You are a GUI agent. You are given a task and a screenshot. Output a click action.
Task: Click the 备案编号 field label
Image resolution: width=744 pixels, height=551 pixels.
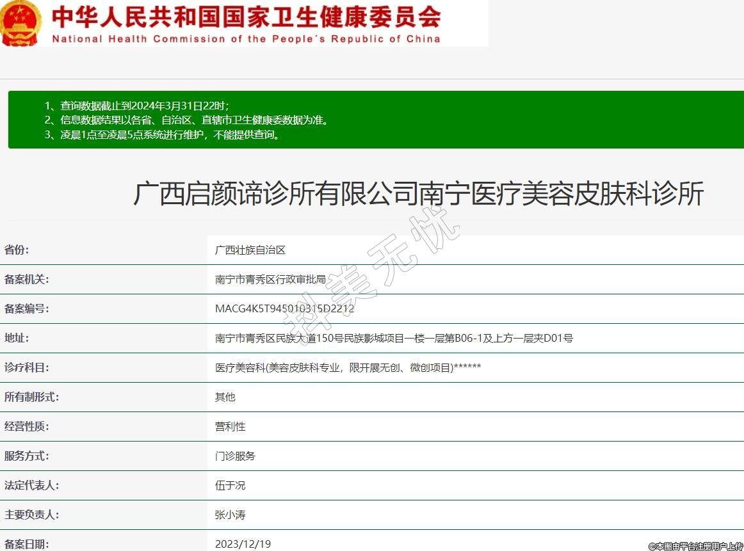tap(26, 308)
